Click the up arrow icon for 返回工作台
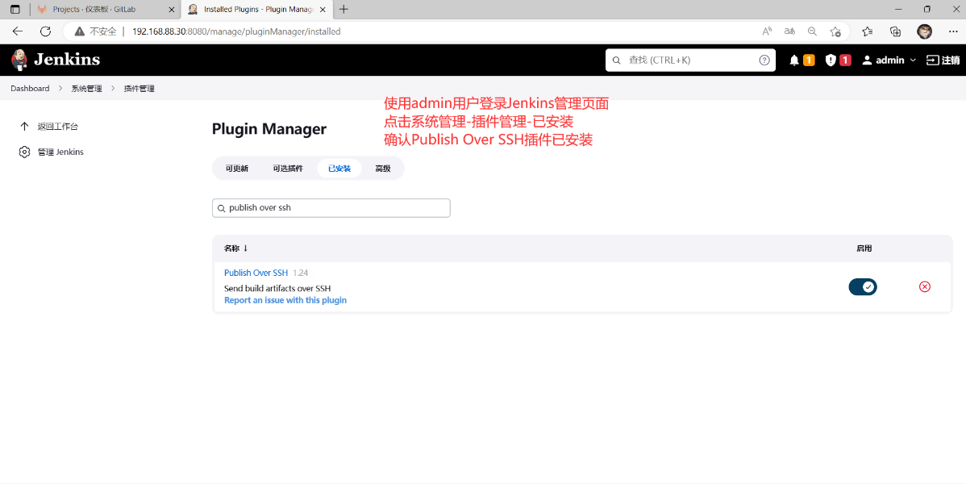Screen dimensions: 966x484 [x=24, y=127]
